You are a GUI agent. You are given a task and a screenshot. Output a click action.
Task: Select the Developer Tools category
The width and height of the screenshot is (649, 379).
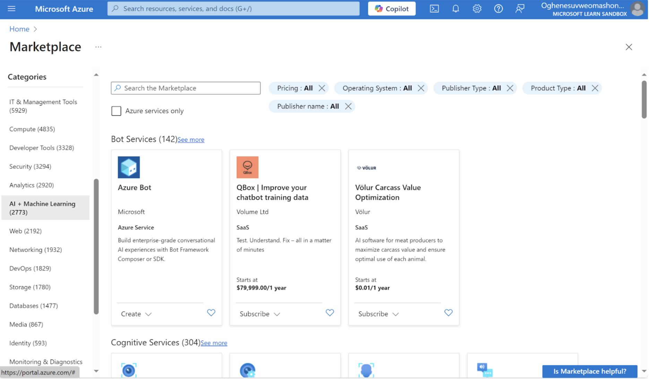(45, 148)
